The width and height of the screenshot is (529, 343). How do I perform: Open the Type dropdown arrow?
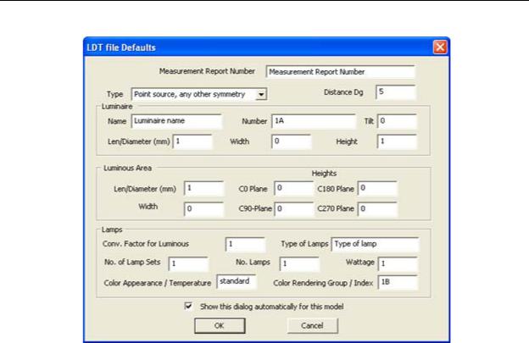(261, 94)
